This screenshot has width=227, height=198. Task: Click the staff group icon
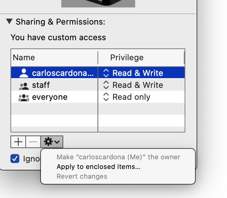pos(24,85)
